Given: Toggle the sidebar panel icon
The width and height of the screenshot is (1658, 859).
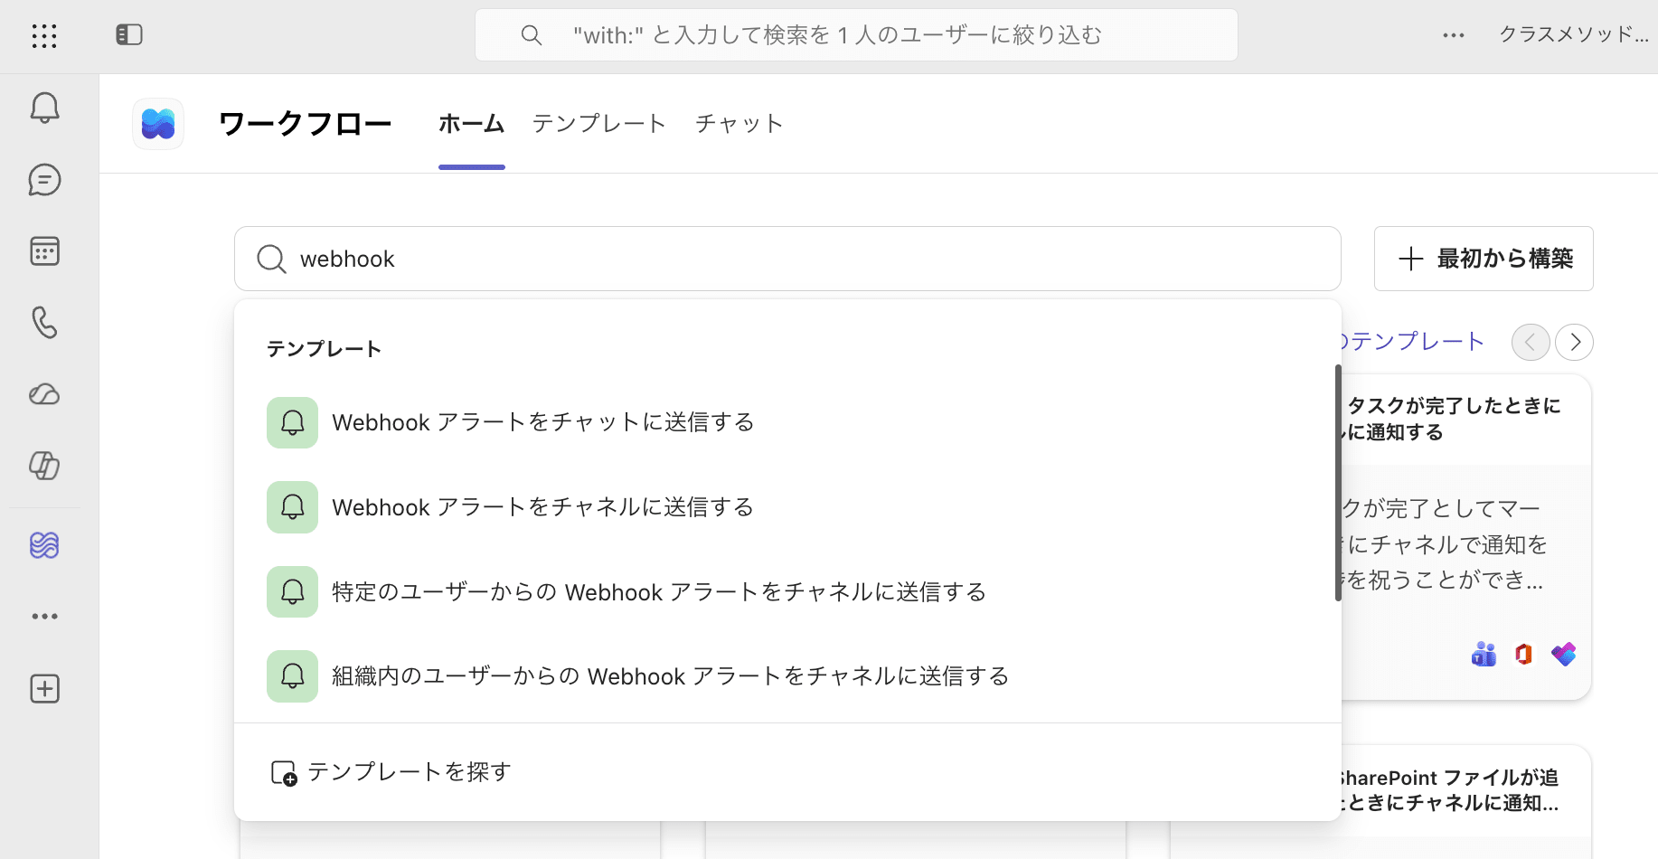Looking at the screenshot, I should tap(129, 35).
